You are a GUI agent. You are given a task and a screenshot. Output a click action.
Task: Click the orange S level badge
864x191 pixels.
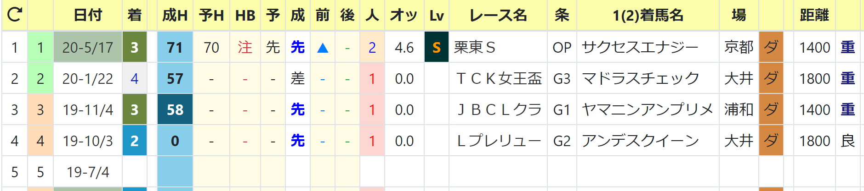437,47
